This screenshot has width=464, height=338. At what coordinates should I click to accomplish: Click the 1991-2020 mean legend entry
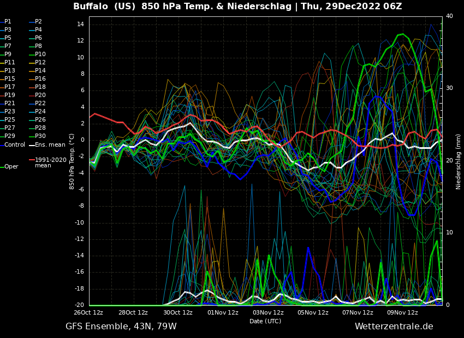(50, 162)
